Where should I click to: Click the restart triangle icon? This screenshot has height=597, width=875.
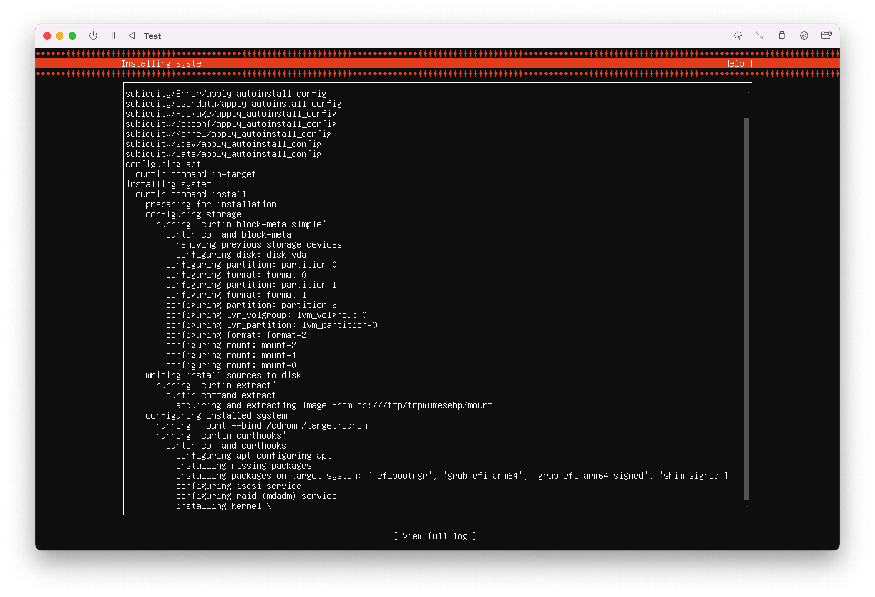point(131,36)
